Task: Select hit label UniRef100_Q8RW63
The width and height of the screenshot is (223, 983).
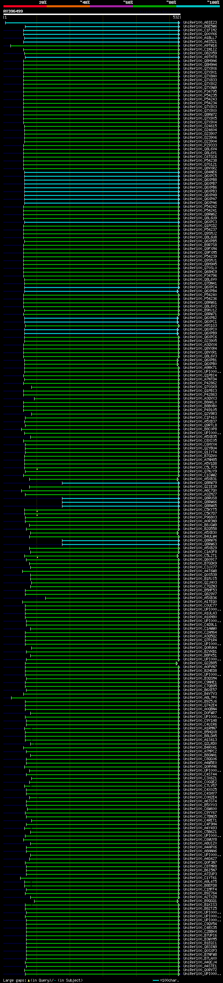Action: click(200, 544)
